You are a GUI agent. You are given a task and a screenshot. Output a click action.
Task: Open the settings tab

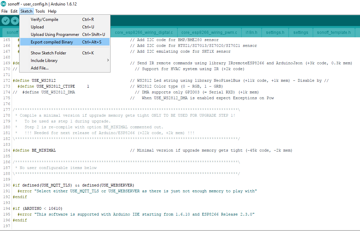(301, 33)
